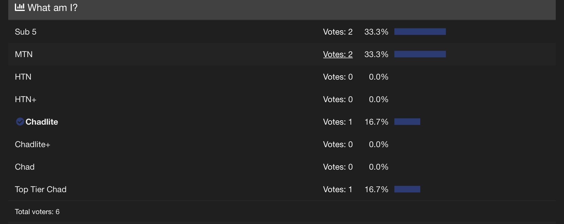The image size is (564, 224).
Task: Select the Chadlite+ poll option
Action: [x=32, y=144]
